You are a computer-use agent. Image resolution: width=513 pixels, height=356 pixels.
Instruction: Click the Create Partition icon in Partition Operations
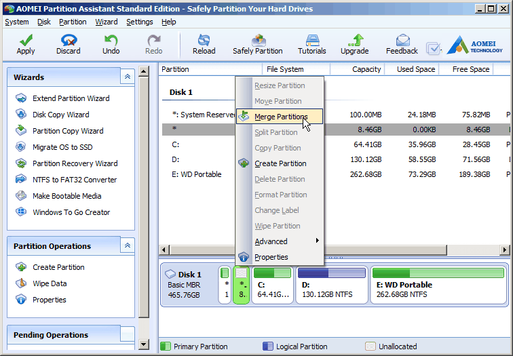[x=21, y=266]
